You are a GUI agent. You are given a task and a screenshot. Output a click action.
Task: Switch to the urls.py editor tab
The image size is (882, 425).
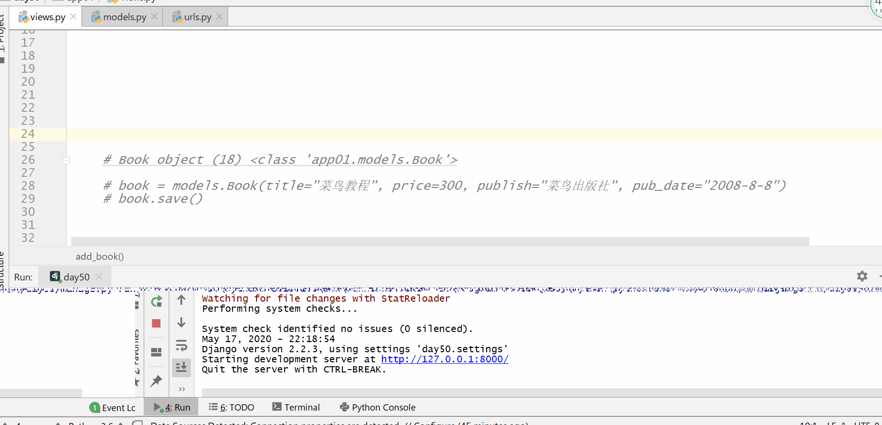197,17
